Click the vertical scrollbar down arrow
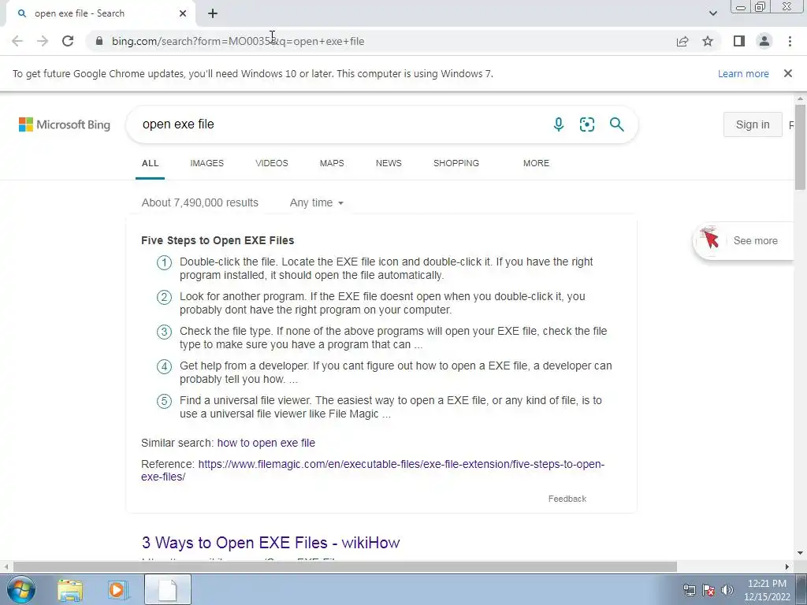Screen dimensions: 807x605 click(x=800, y=553)
